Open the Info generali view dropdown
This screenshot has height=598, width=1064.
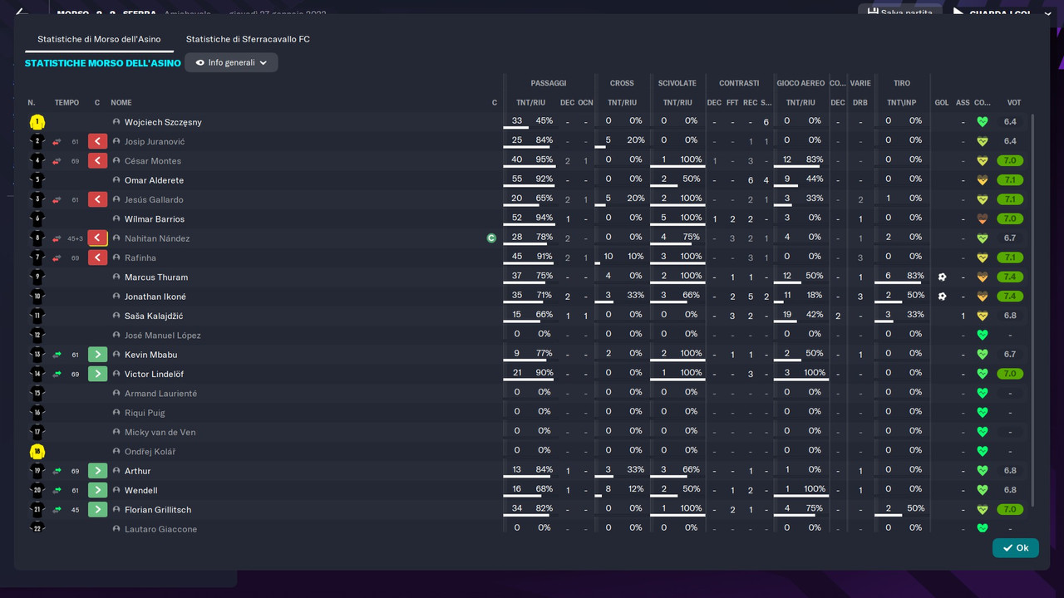(231, 62)
